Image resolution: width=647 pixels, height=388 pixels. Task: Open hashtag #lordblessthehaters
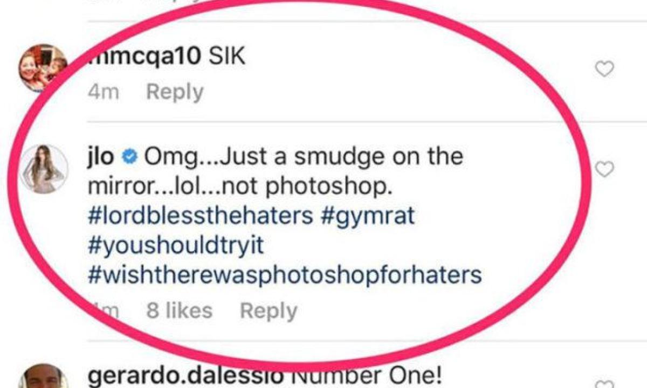click(x=199, y=216)
